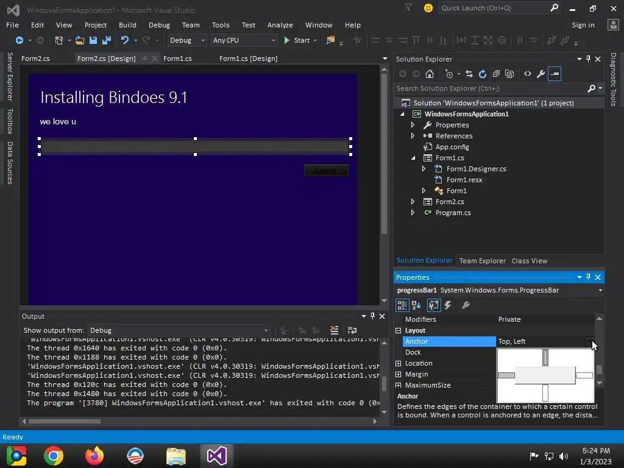Switch to the Form2.cs code tab
This screenshot has width=624, height=468.
pos(35,58)
